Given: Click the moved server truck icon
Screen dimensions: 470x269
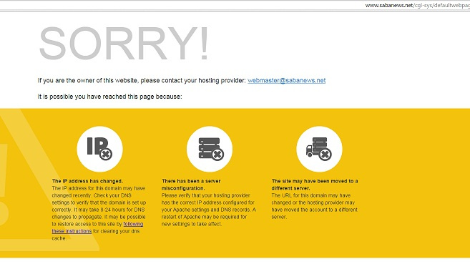Looking at the screenshot, I should (x=319, y=149).
